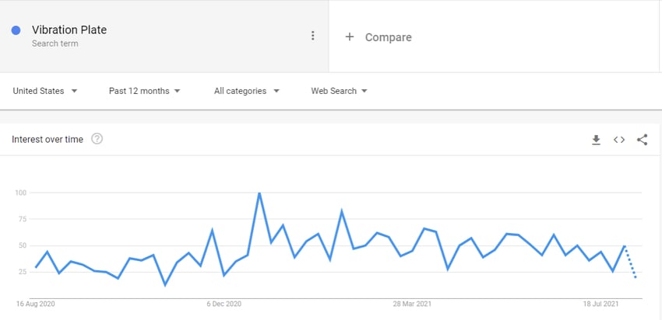Expand the All categories dropdown
This screenshot has width=662, height=320.
click(247, 91)
